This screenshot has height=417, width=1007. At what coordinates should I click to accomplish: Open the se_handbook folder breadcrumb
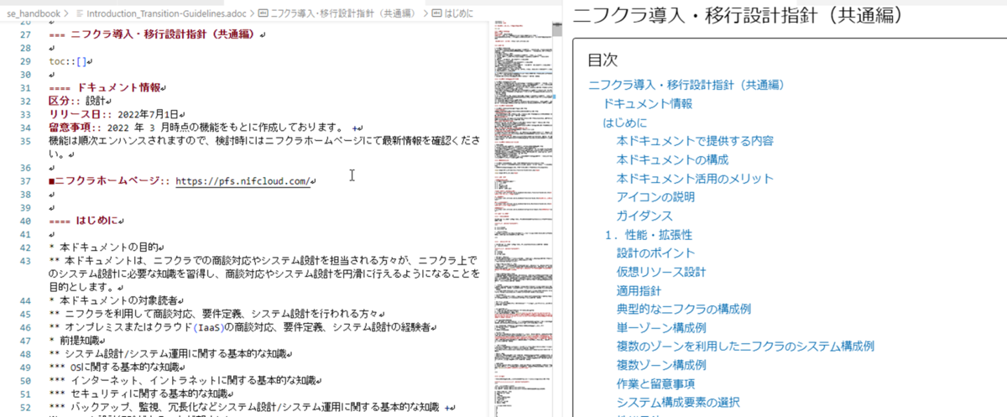34,13
